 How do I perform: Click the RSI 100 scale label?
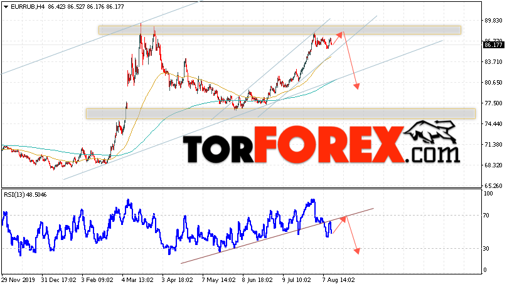[x=488, y=194]
